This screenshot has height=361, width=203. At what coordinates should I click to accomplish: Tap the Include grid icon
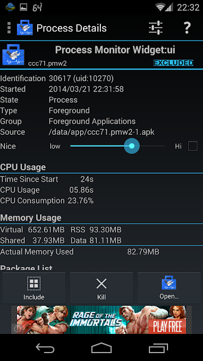click(34, 284)
